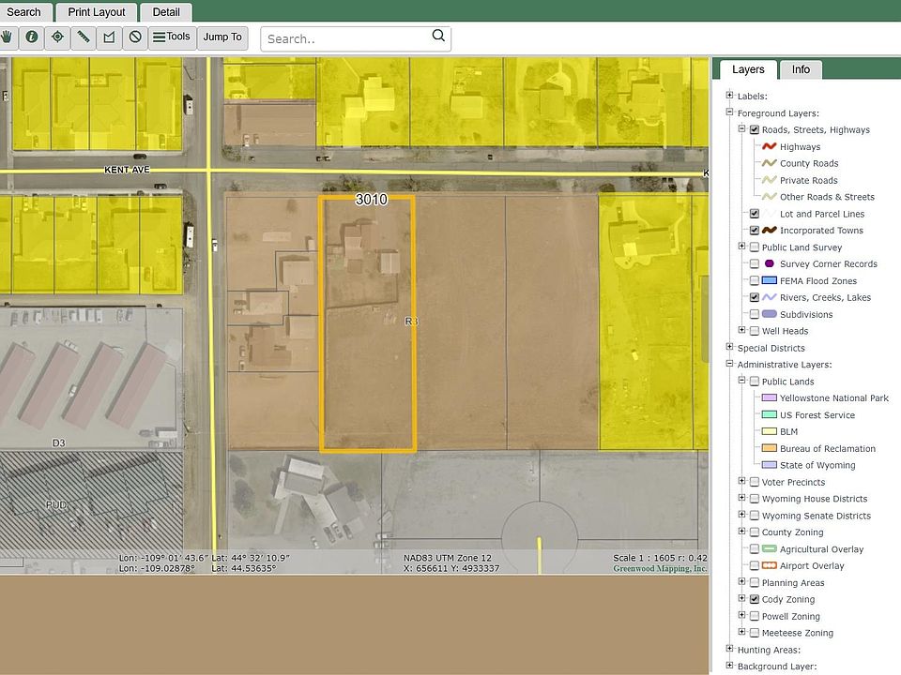901x675 pixels.
Task: Open the Greenwood Mapping, Inc. link
Action: (660, 568)
